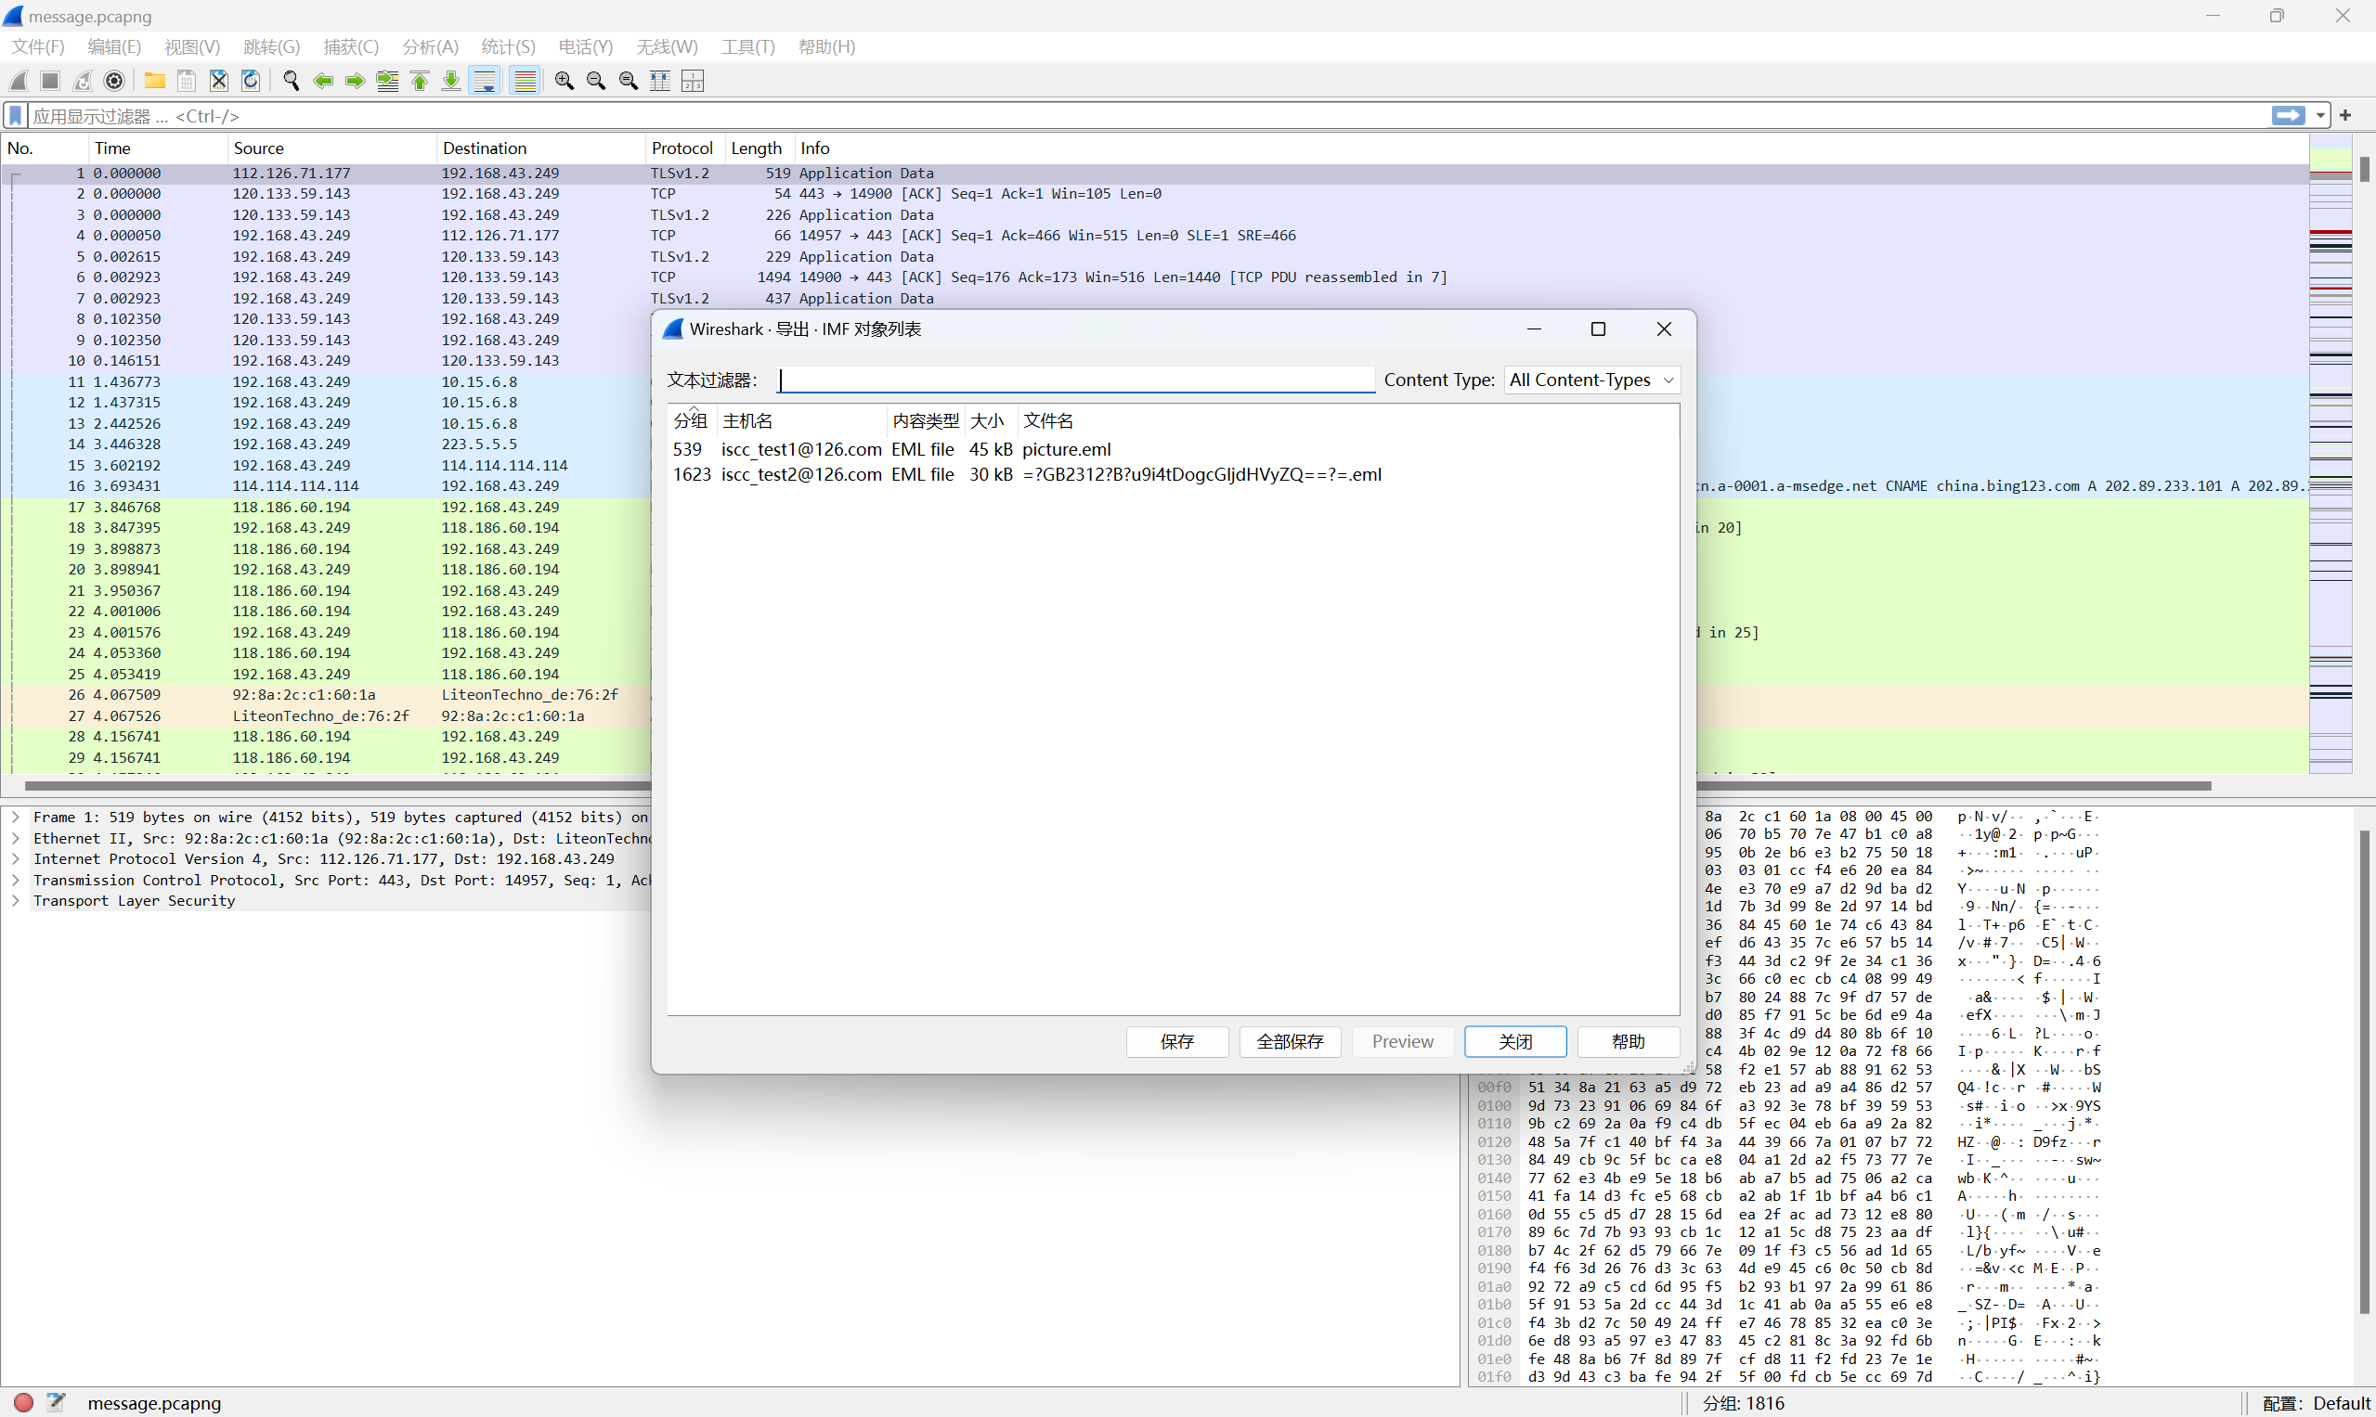Expand Transmission Control Protocol node

(16, 881)
